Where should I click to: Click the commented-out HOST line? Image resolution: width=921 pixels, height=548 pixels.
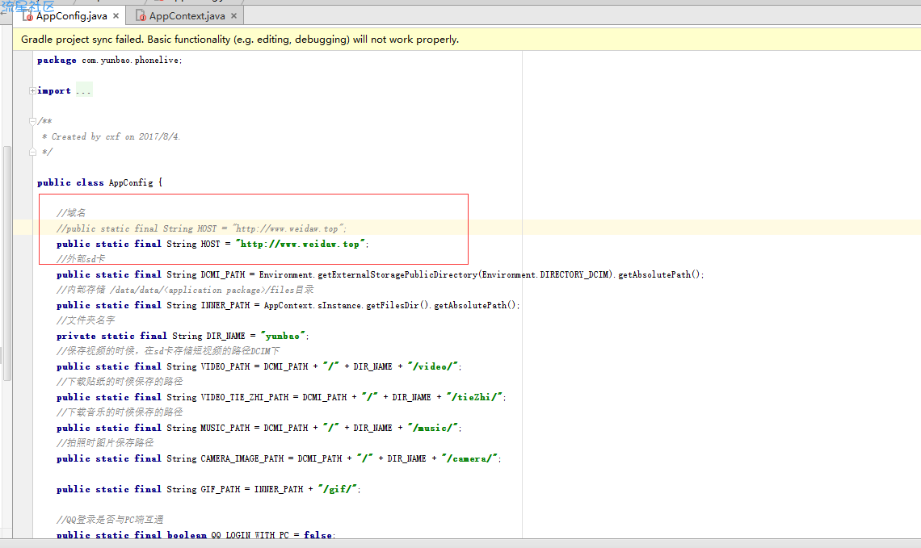[x=201, y=228]
